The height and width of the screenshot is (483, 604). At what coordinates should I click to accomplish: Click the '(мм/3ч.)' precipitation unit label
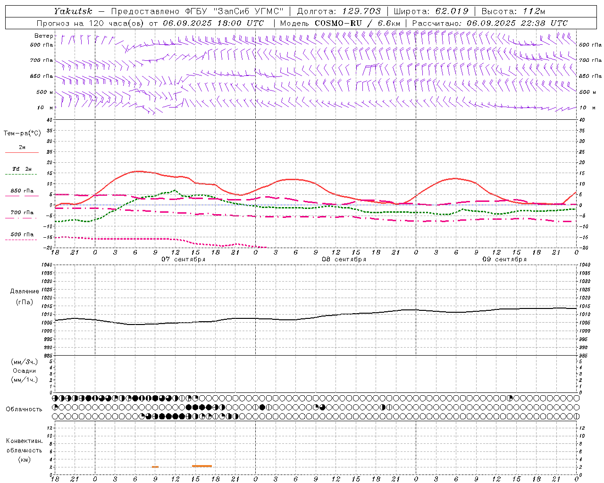(25, 362)
